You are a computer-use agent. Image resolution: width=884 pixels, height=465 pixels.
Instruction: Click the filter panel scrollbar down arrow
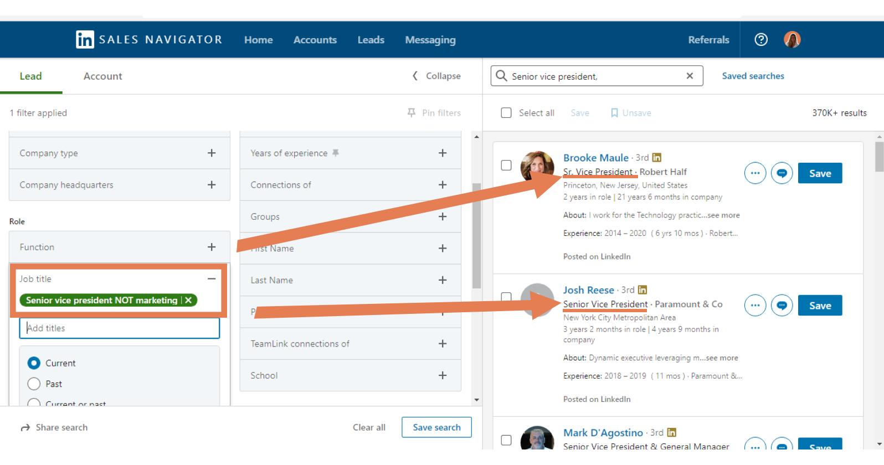coord(476,400)
